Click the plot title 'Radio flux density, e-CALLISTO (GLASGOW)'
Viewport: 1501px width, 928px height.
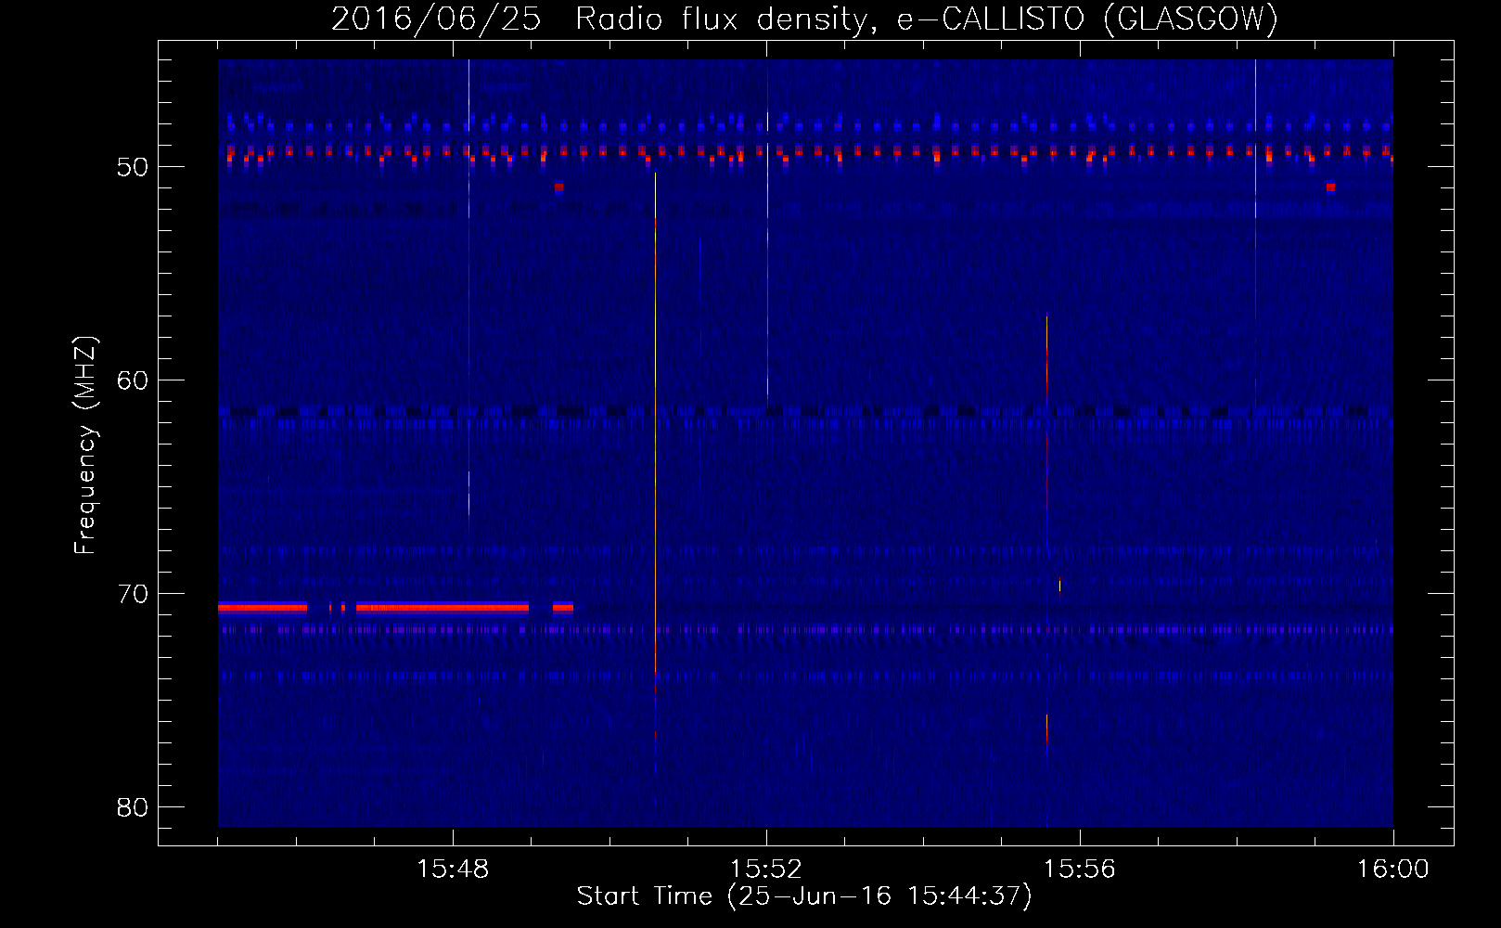[926, 19]
